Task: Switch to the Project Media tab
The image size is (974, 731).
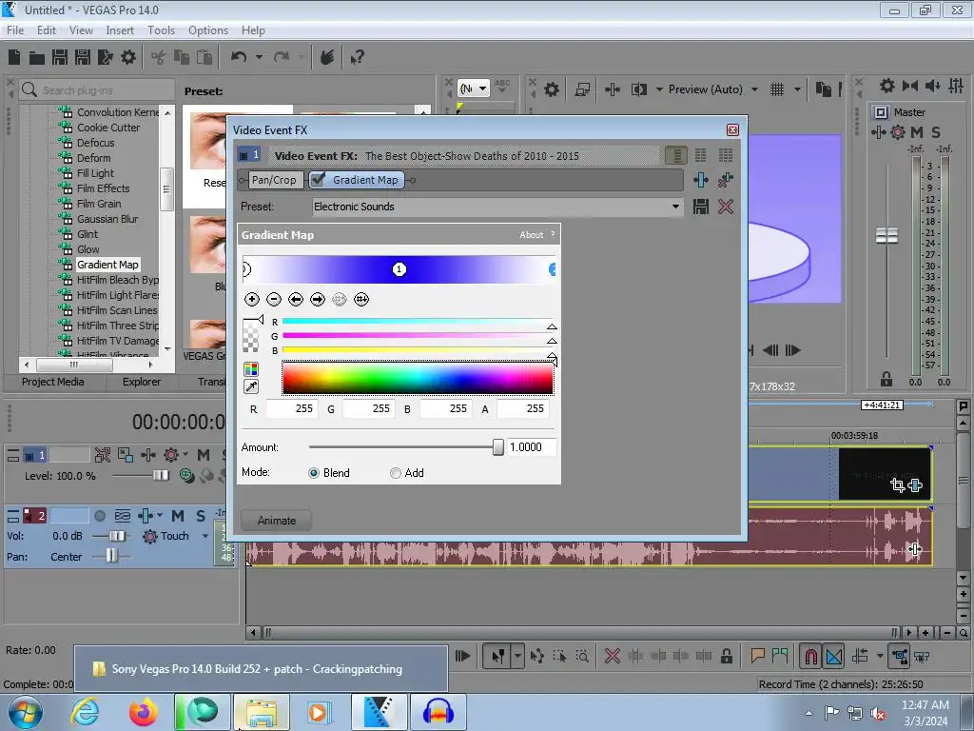Action: point(53,382)
